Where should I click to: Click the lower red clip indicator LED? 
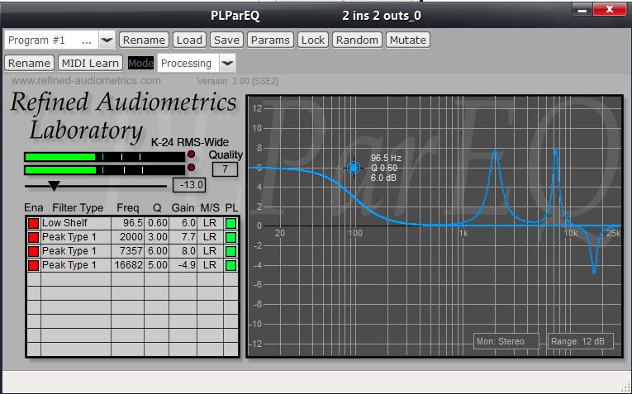pos(192,169)
